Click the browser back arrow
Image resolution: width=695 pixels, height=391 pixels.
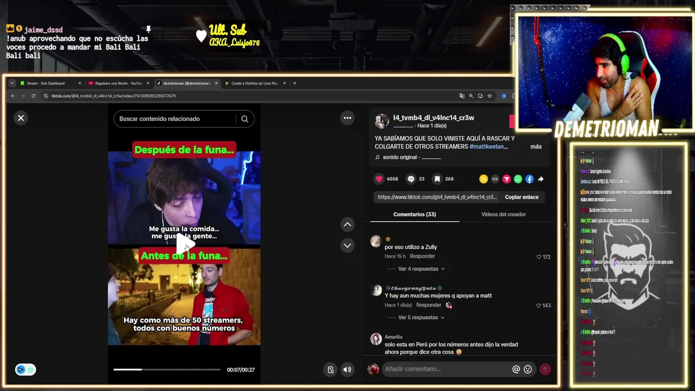coord(13,96)
